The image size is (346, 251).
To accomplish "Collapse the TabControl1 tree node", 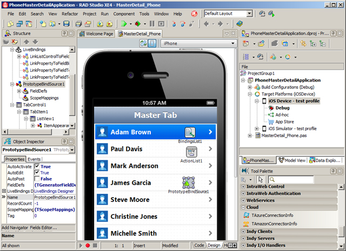I will click(12, 105).
